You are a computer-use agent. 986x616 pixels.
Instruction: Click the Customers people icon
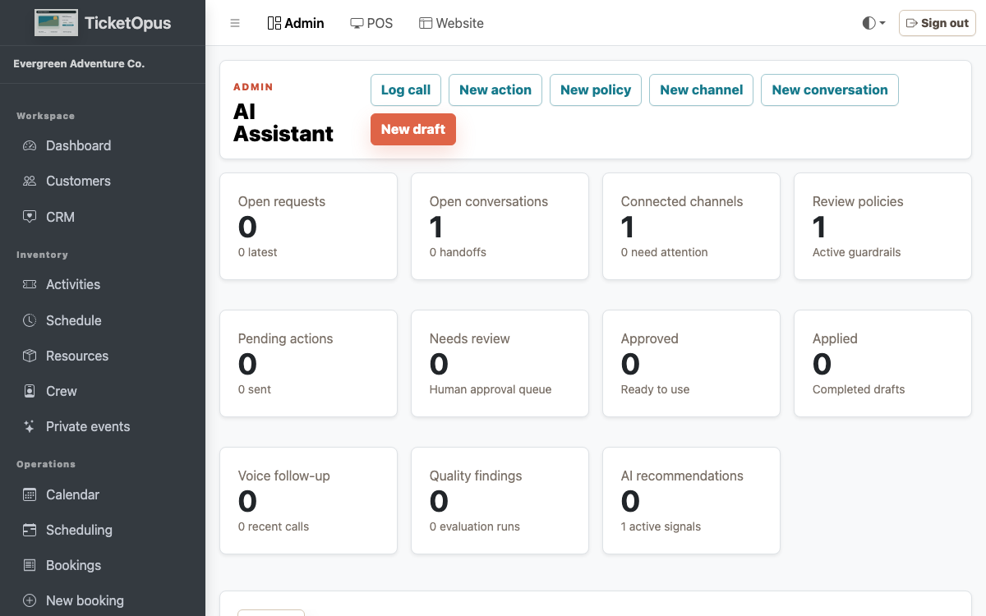pos(30,182)
